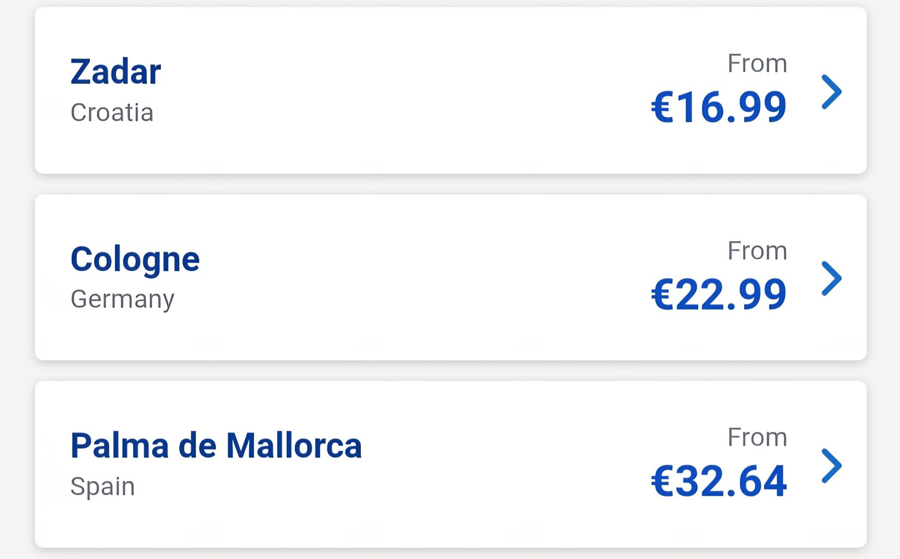This screenshot has width=900, height=559.
Task: Click the Spain country label
Action: pyautogui.click(x=103, y=486)
